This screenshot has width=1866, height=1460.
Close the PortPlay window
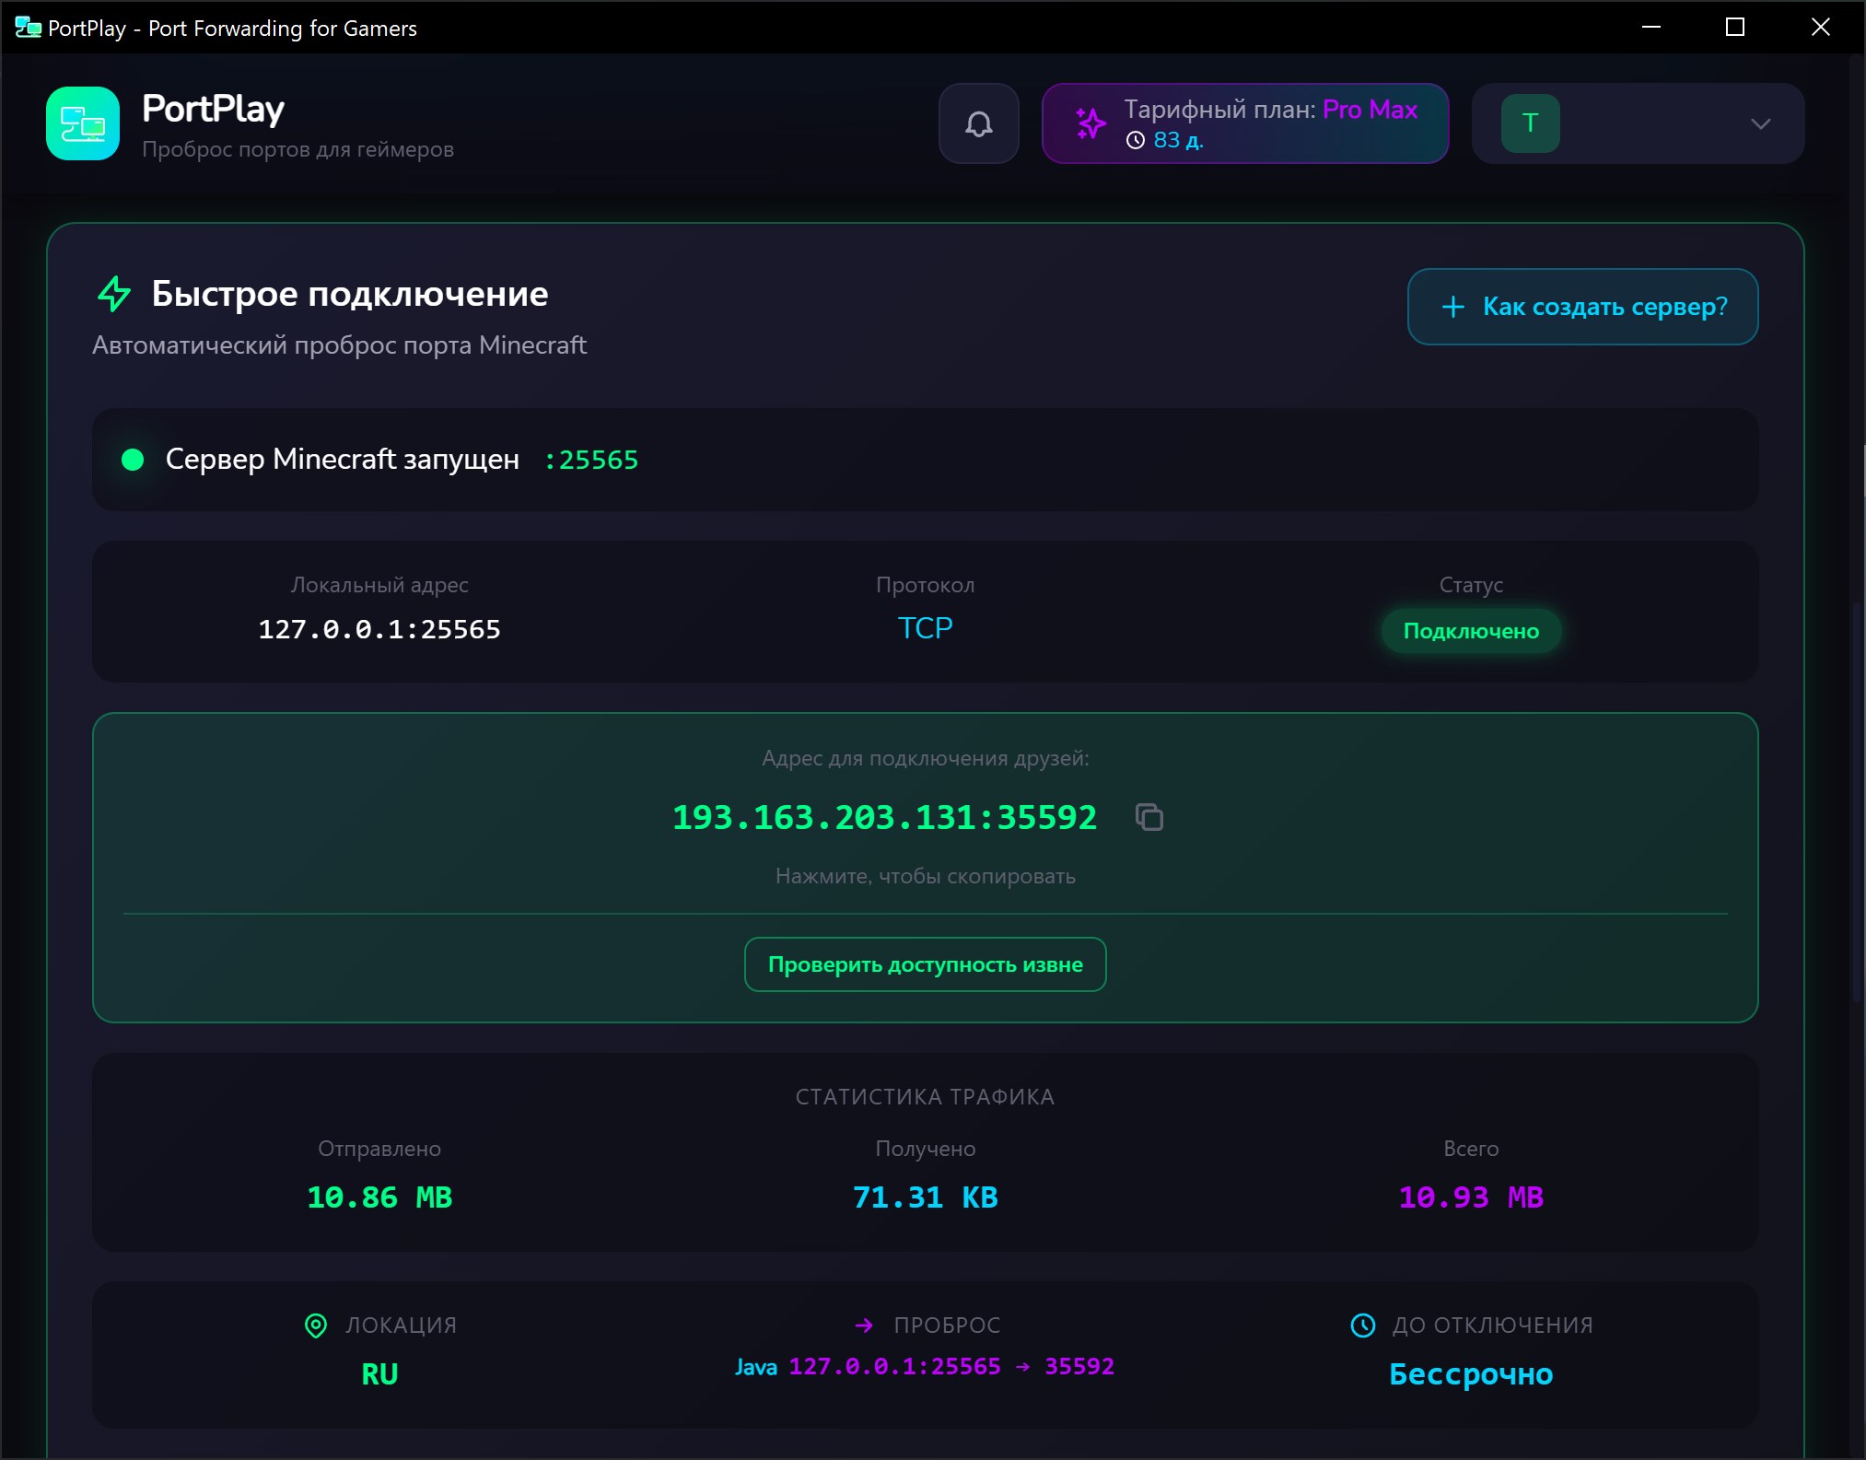pos(1821,27)
